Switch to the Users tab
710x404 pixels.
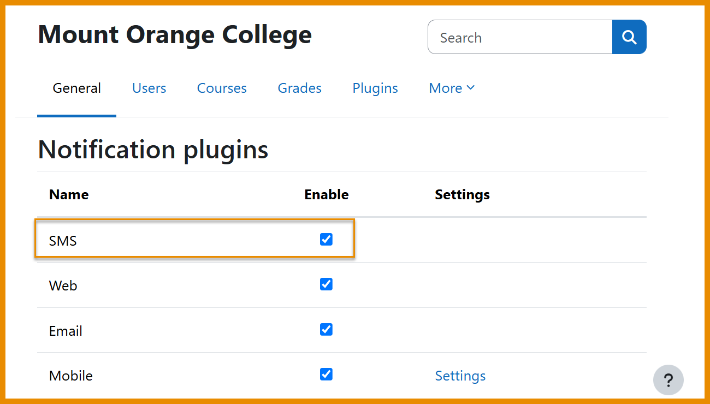pyautogui.click(x=149, y=88)
